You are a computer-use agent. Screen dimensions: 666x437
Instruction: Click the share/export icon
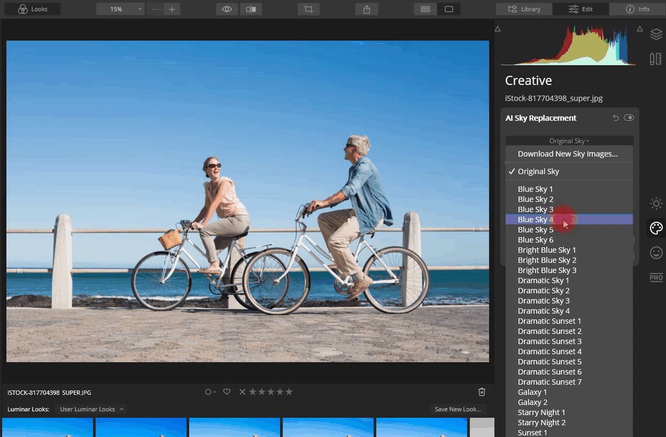[367, 9]
